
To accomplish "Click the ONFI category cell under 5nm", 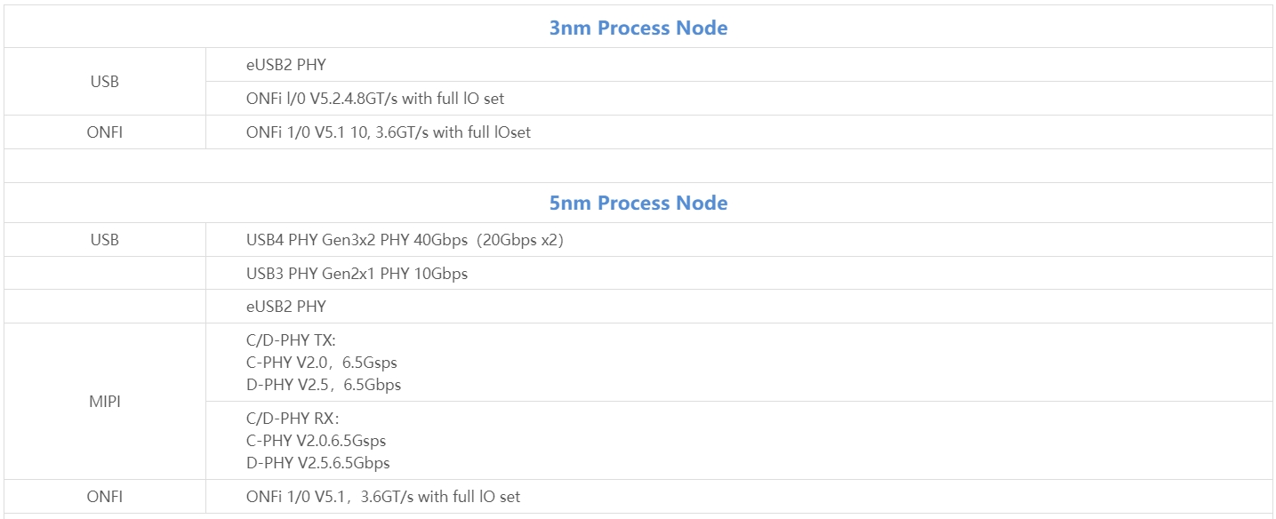I will (105, 497).
